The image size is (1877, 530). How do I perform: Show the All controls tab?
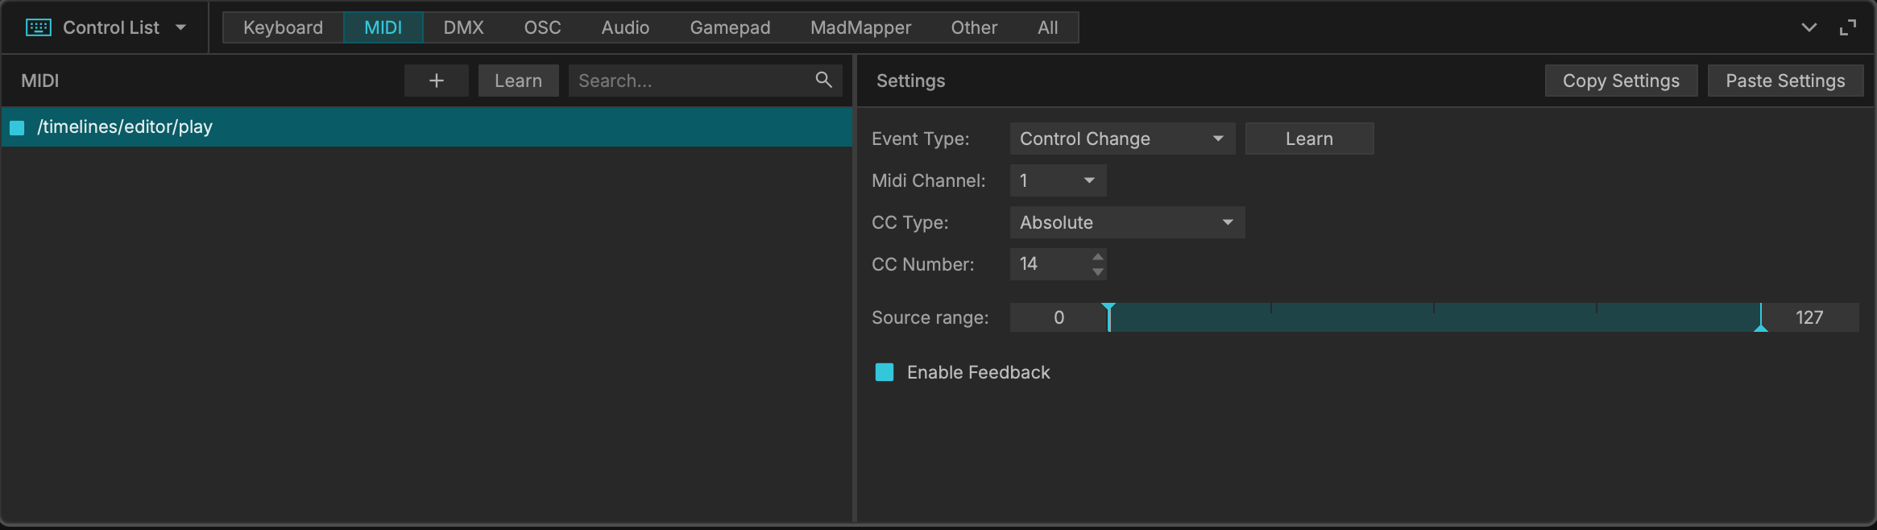[x=1047, y=27]
